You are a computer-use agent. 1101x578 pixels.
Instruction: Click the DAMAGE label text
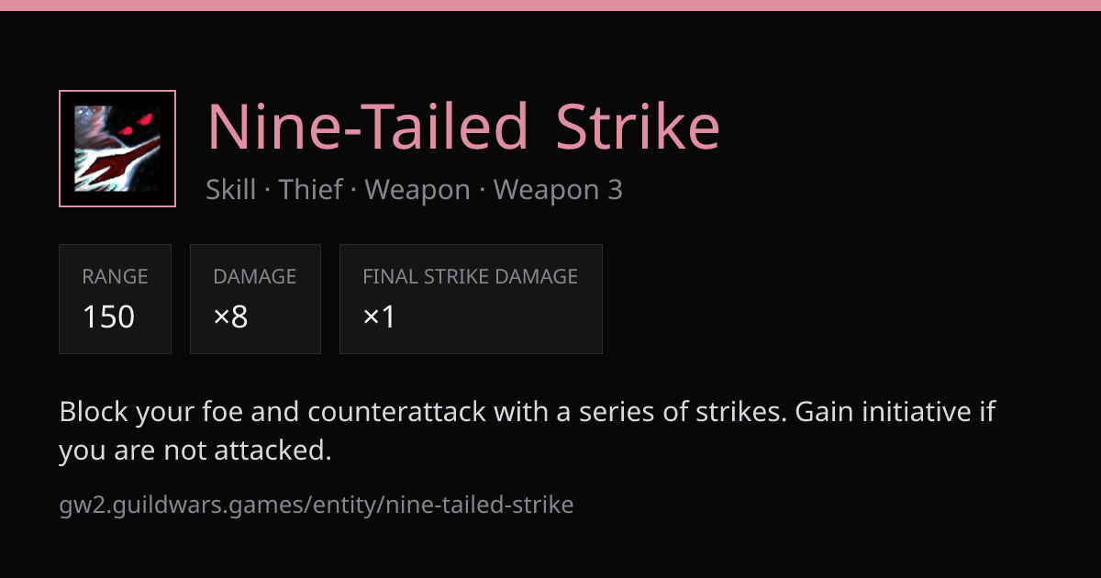tap(255, 276)
